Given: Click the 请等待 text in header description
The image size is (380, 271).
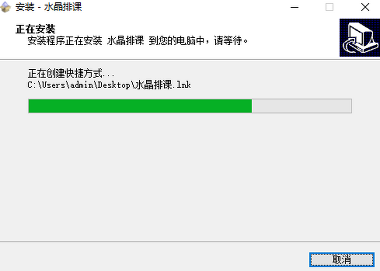Looking at the screenshot, I should 229,41.
